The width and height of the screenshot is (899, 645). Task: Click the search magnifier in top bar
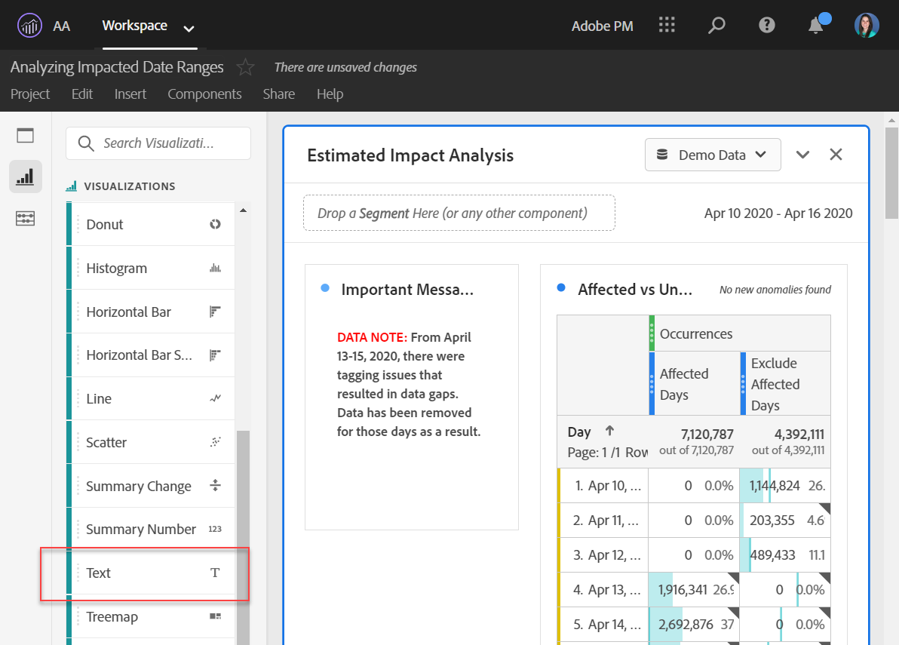[716, 26]
